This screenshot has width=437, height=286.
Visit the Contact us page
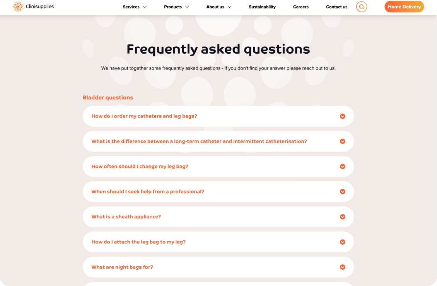pos(337,7)
